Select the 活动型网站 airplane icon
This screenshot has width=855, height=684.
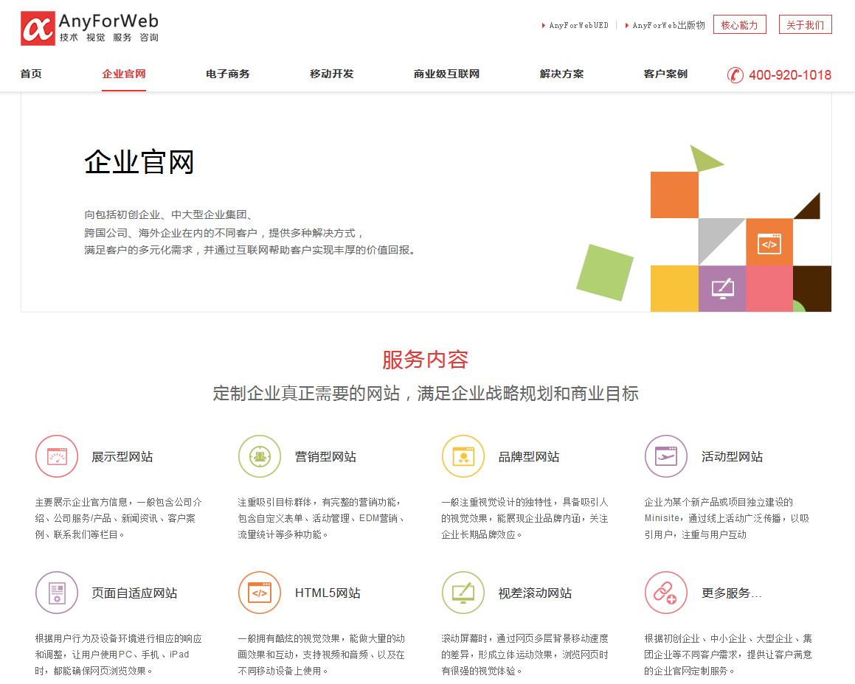(x=666, y=456)
